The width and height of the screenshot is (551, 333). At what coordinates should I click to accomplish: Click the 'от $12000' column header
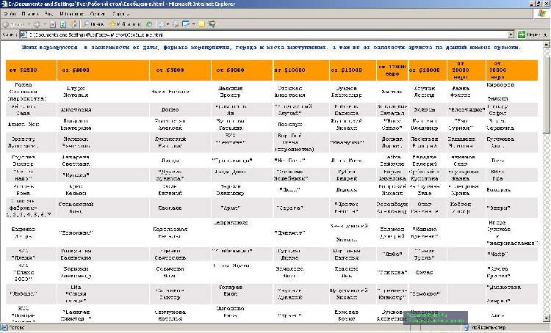click(x=353, y=70)
